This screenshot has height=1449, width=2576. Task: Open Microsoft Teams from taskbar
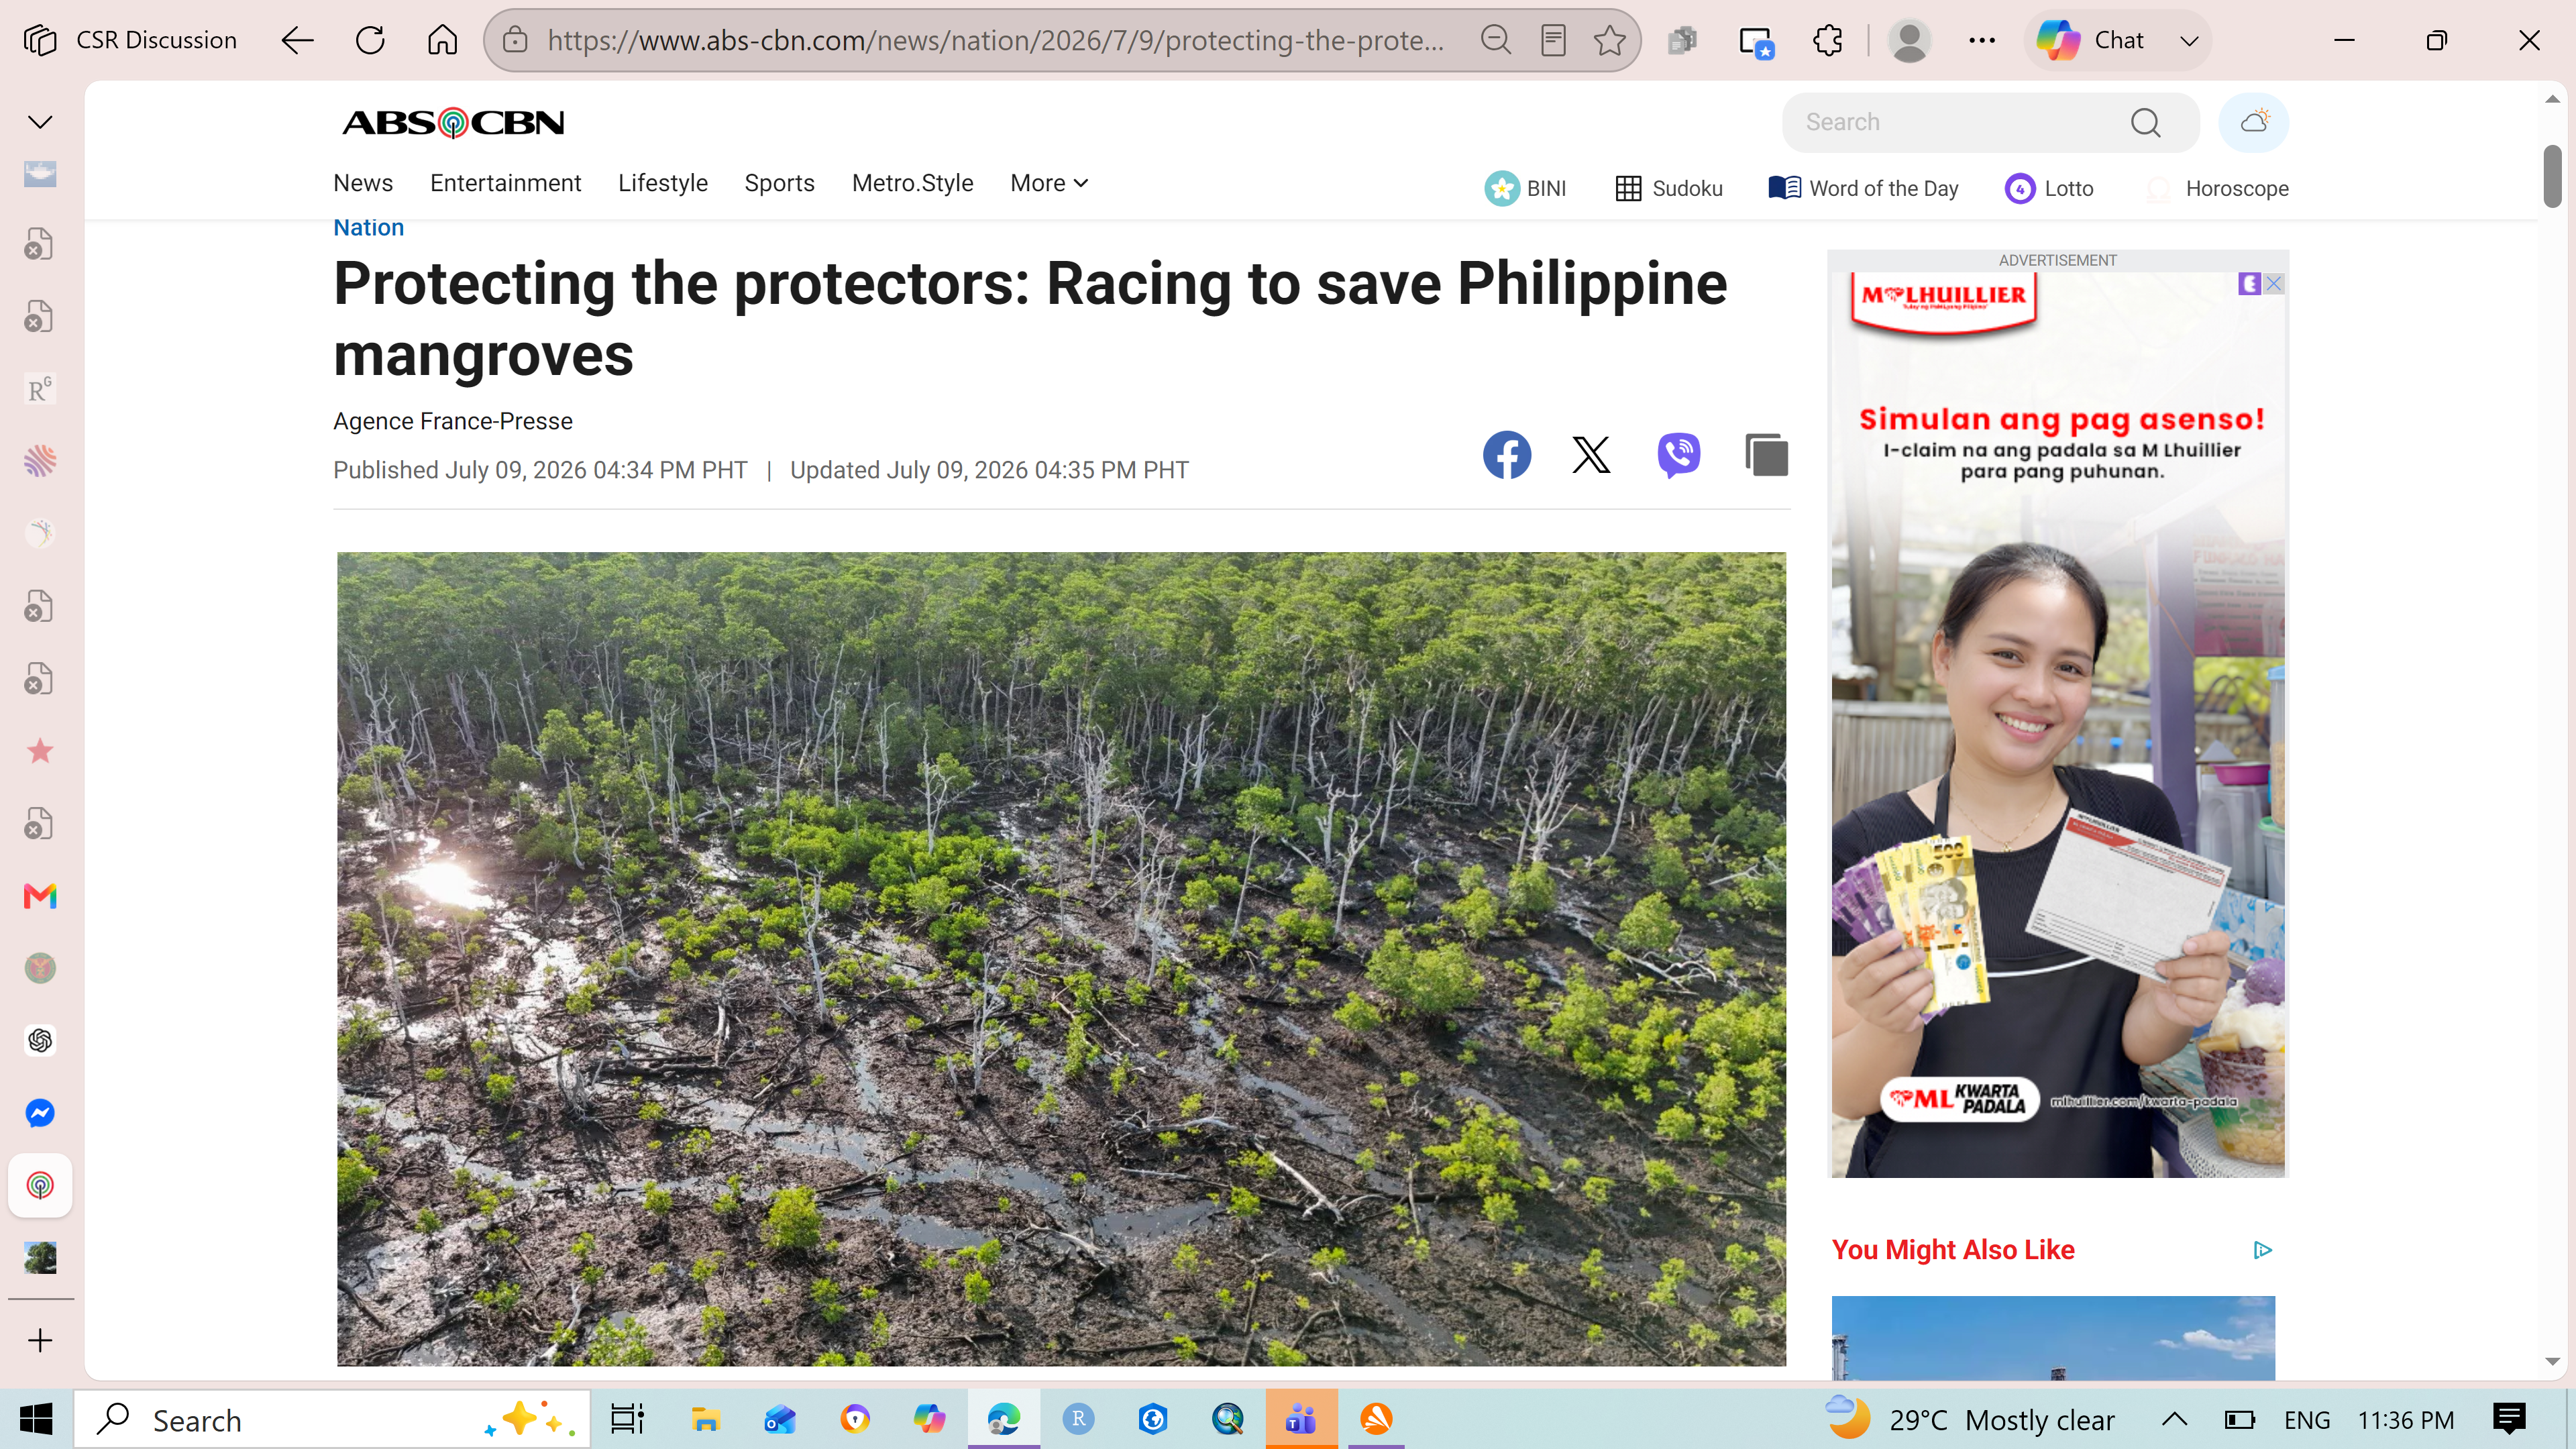[x=1301, y=1419]
